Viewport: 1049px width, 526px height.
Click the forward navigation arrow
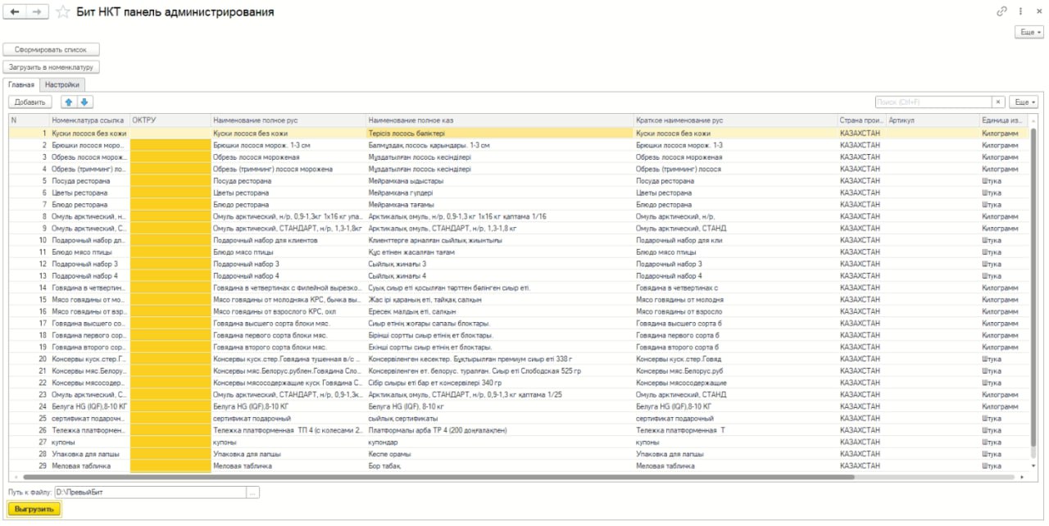tap(35, 12)
